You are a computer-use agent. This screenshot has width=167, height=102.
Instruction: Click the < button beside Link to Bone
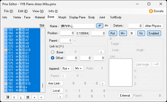click(x=101, y=52)
